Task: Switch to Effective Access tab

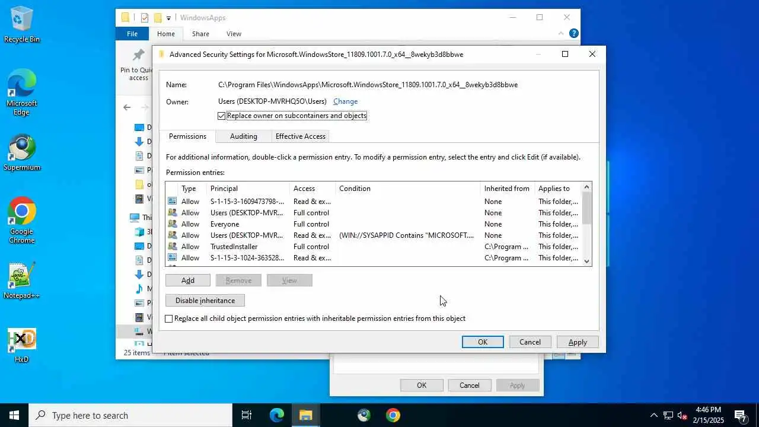Action: (301, 136)
